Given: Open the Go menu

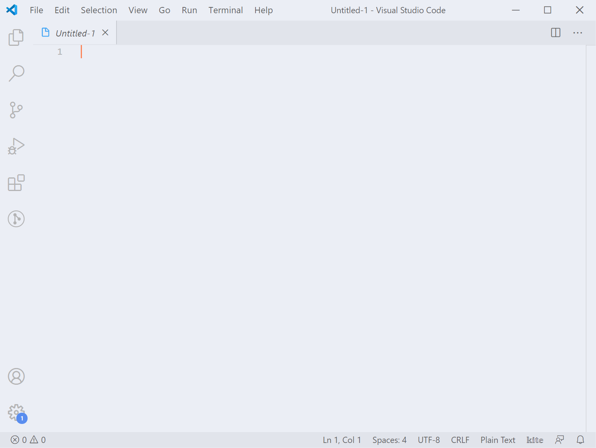Looking at the screenshot, I should [165, 10].
